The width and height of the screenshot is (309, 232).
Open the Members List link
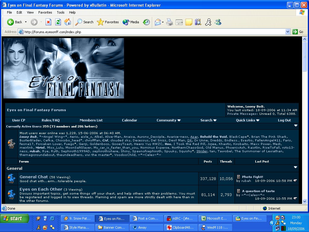(x=91, y=120)
